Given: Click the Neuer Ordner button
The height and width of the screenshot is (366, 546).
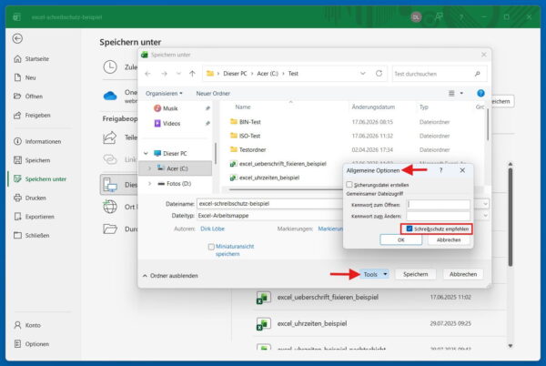Looking at the screenshot, I should click(213, 94).
